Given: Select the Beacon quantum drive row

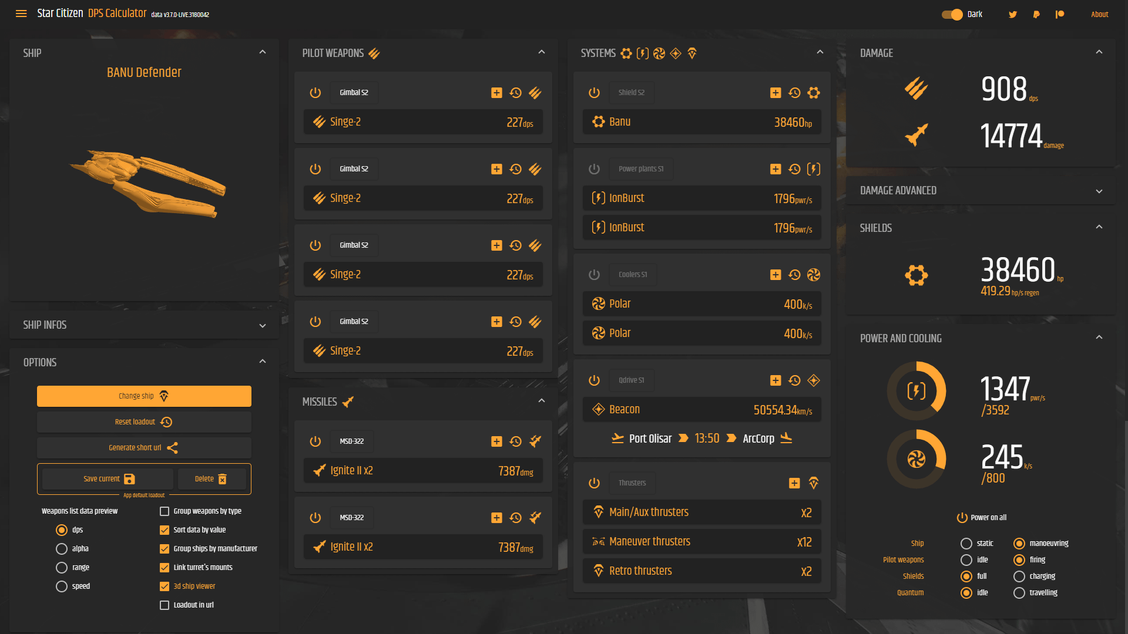Looking at the screenshot, I should 702,410.
